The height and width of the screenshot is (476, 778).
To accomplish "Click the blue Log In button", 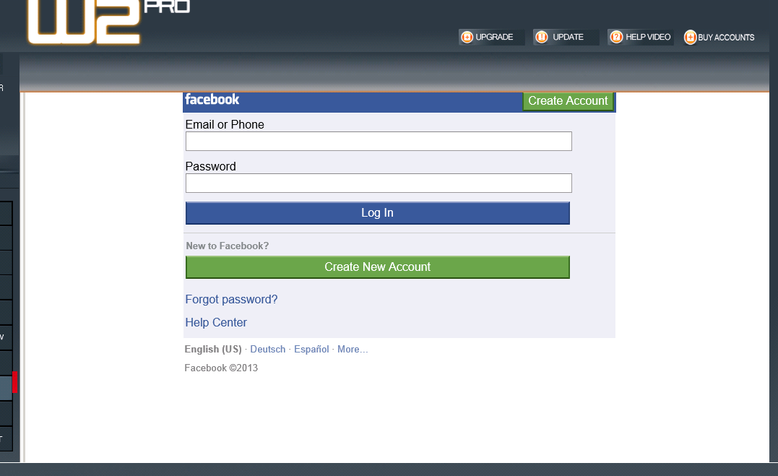I will pos(378,213).
